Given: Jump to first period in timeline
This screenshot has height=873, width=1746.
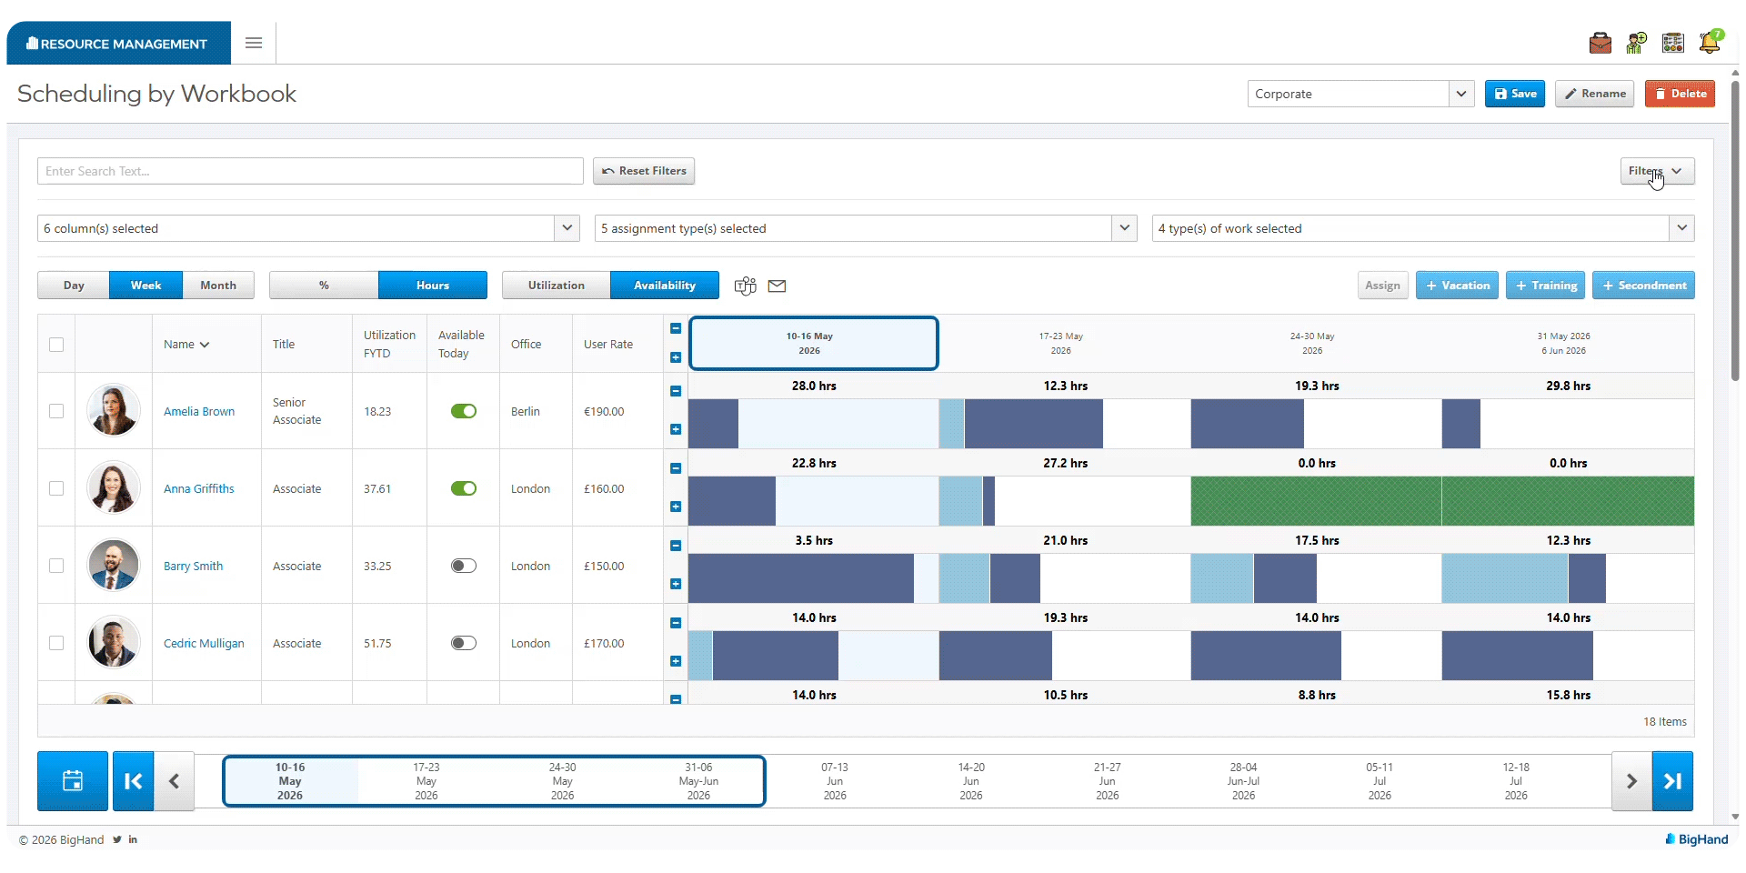Looking at the screenshot, I should [133, 780].
